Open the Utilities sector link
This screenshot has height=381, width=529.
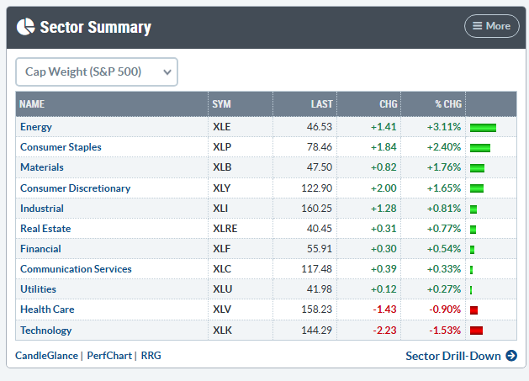point(38,289)
